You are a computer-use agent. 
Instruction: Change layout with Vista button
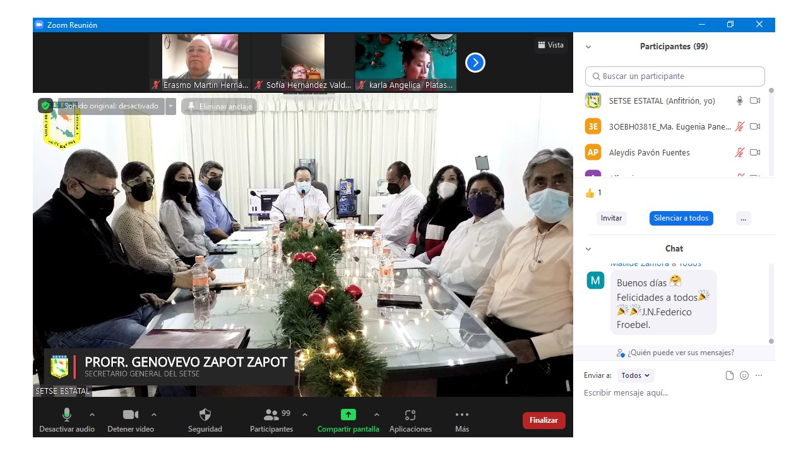tap(551, 45)
